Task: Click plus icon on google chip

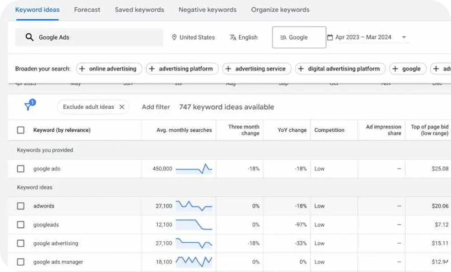Action: (395, 69)
